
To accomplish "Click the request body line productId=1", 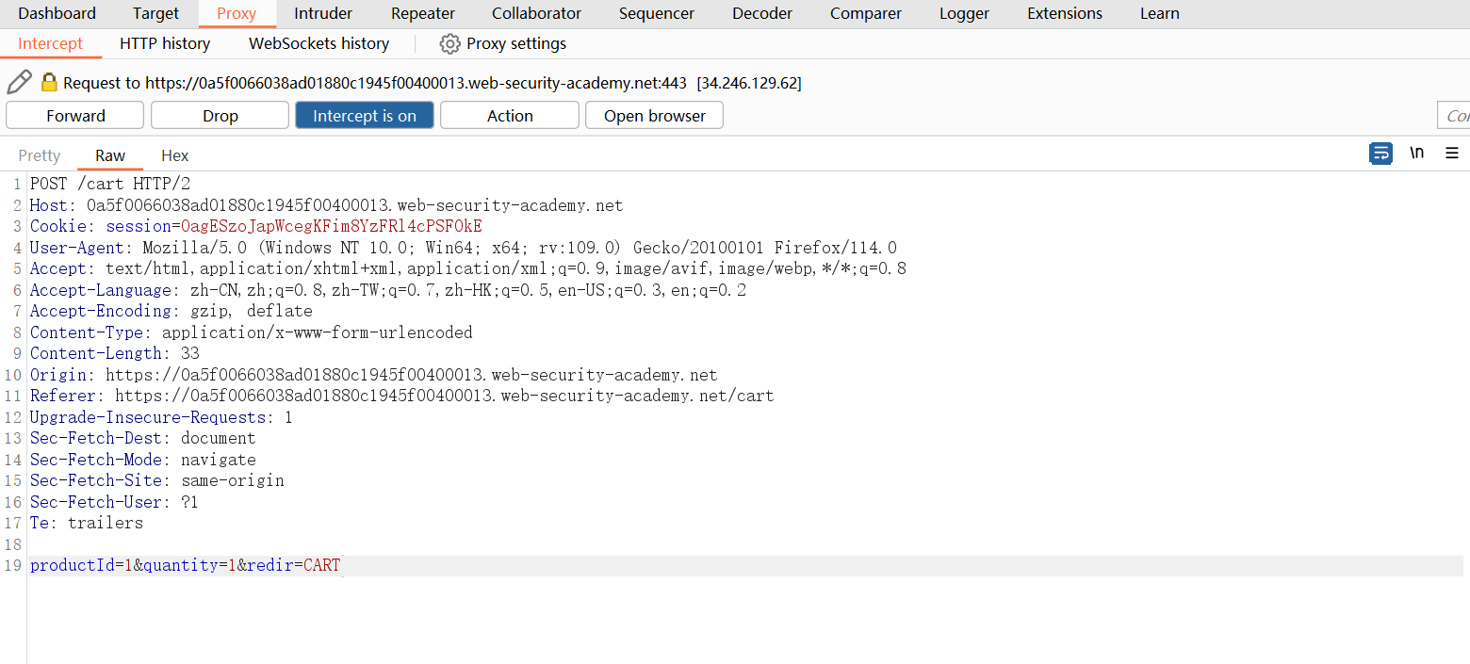I will coord(185,566).
